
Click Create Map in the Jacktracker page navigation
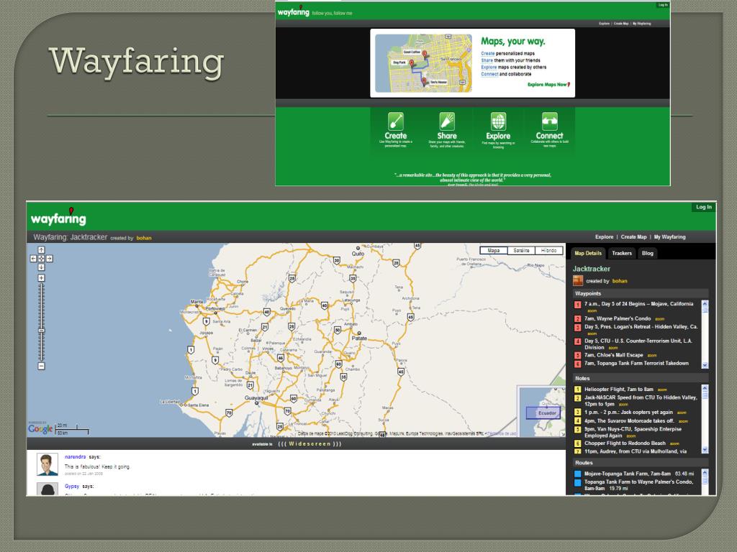click(x=633, y=237)
